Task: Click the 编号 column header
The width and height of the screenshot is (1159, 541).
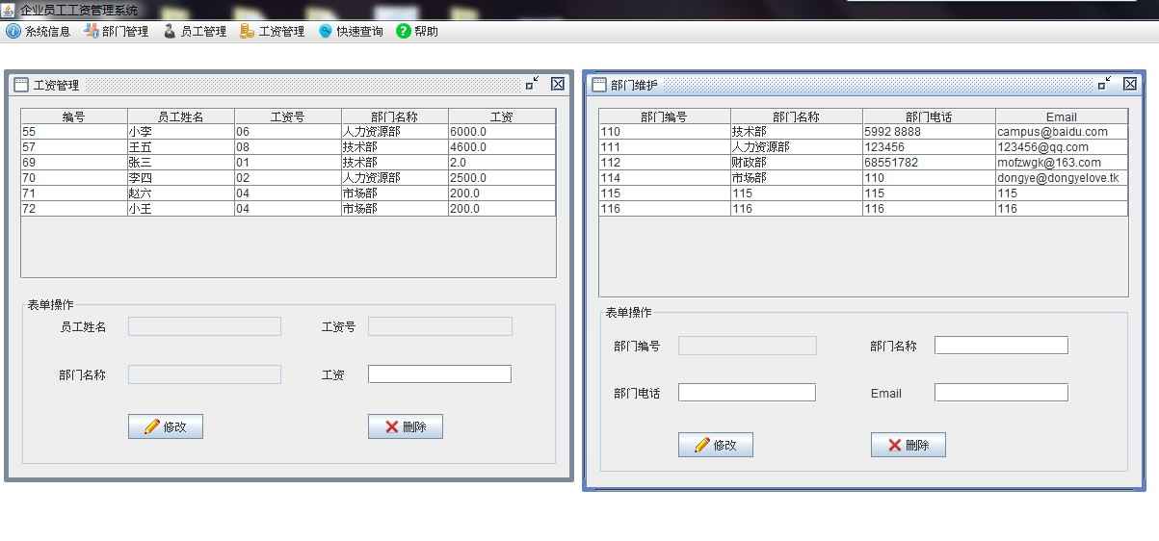Action: tap(74, 116)
